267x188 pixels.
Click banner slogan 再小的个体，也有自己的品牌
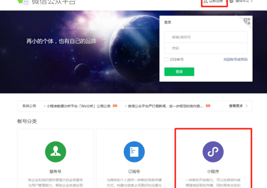coord(61,41)
